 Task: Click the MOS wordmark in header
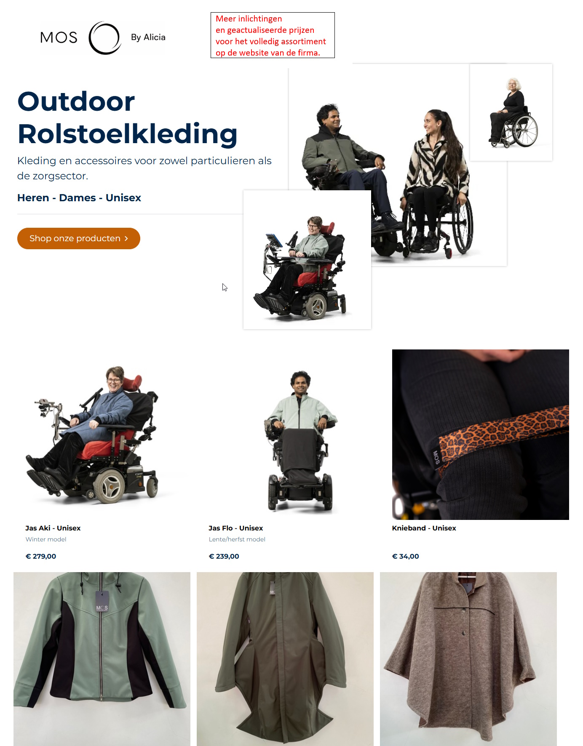pos(59,38)
